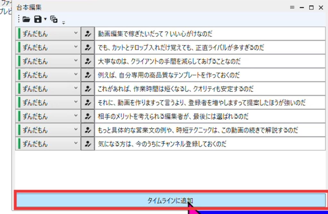Click the copy/duplicate icon in the toolbar

pyautogui.click(x=54, y=20)
